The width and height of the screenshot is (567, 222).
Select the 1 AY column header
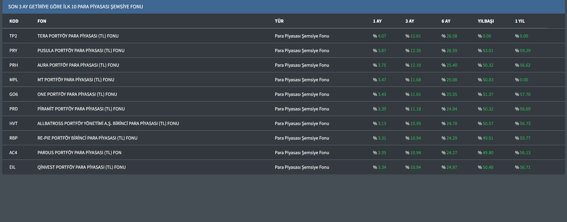[377, 21]
